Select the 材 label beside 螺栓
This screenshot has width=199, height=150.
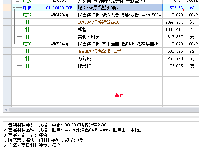[27, 29]
